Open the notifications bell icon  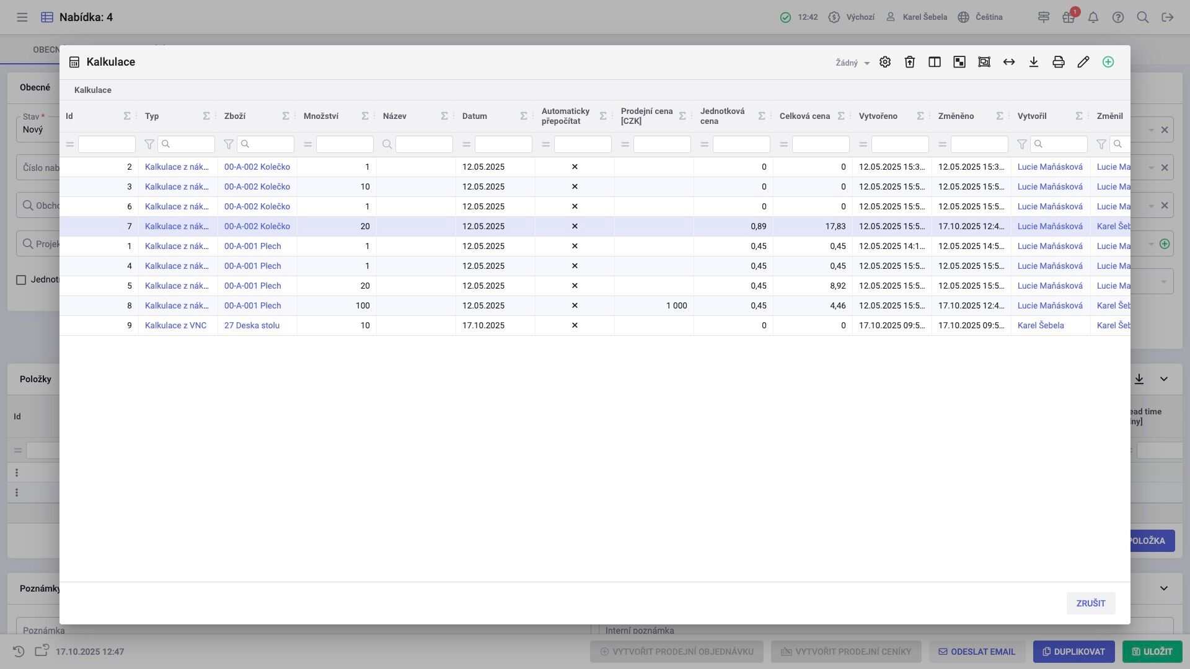1093,17
